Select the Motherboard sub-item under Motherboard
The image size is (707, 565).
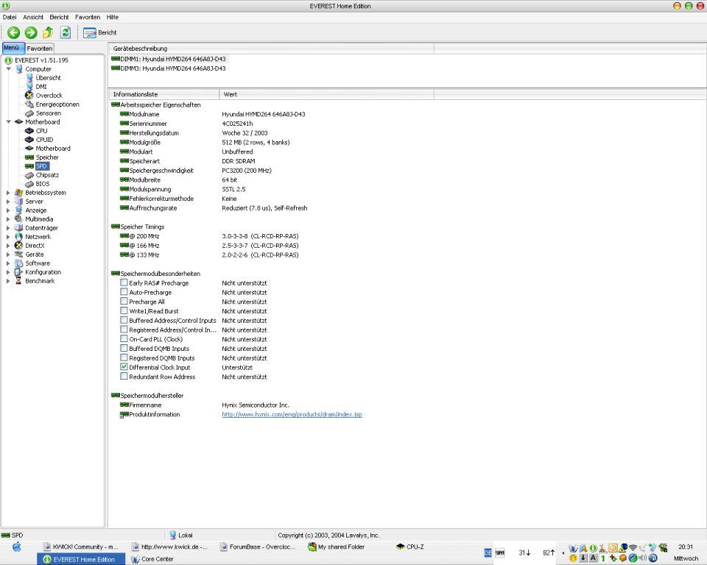pyautogui.click(x=53, y=148)
